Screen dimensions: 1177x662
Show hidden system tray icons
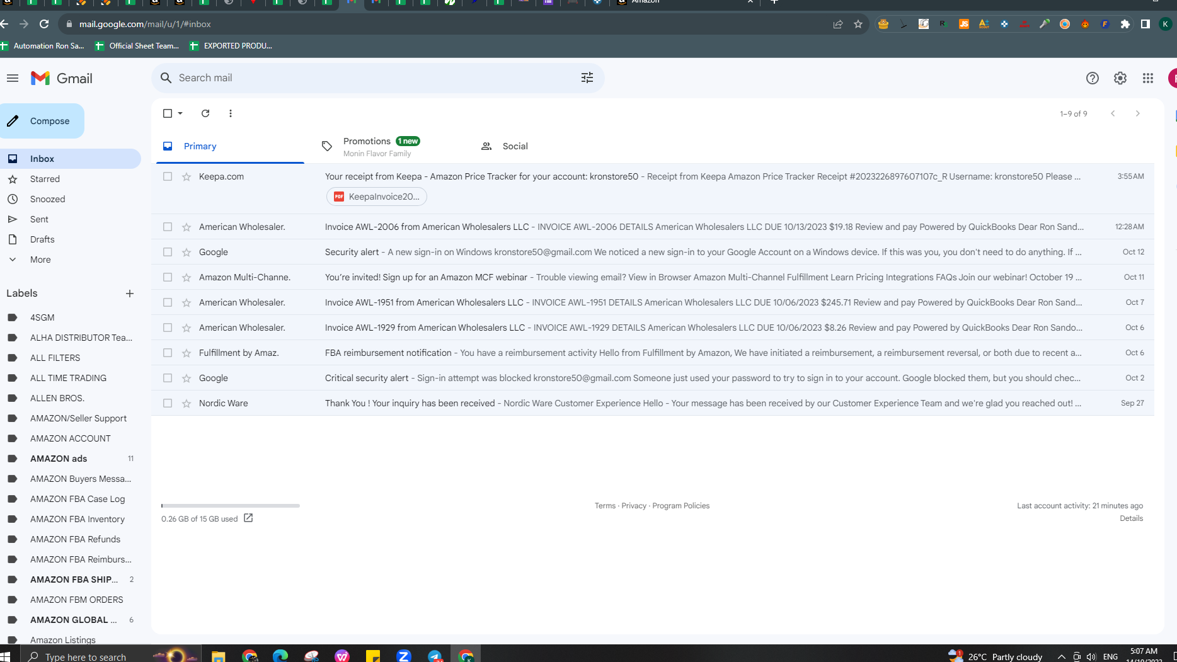[x=1062, y=656]
